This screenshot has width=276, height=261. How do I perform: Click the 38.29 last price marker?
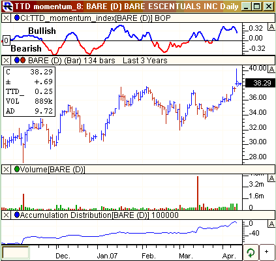click(x=260, y=83)
